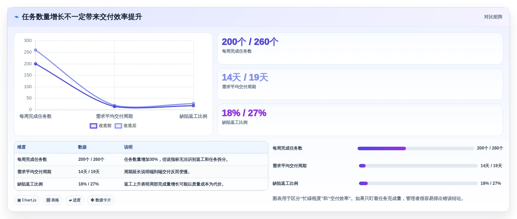Viewport: 517px width, 219px height.
Task: Click the 200个 / 260个 data card
Action: pos(360,49)
